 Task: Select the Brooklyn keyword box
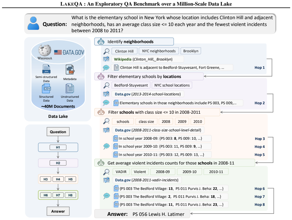[x=191, y=51]
